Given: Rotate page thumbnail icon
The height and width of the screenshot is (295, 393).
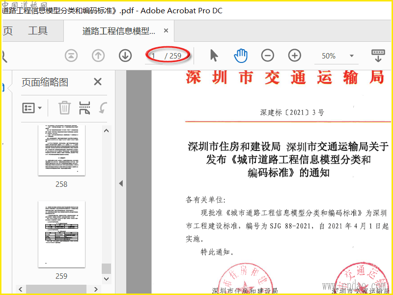Looking at the screenshot, I should [103, 108].
